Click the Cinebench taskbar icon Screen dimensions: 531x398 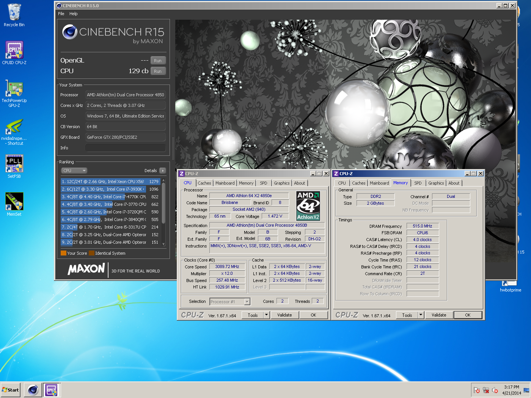33,390
